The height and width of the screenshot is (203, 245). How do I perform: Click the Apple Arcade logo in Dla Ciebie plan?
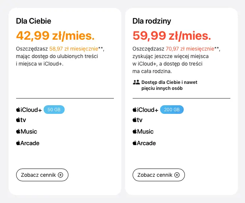tap(28, 143)
